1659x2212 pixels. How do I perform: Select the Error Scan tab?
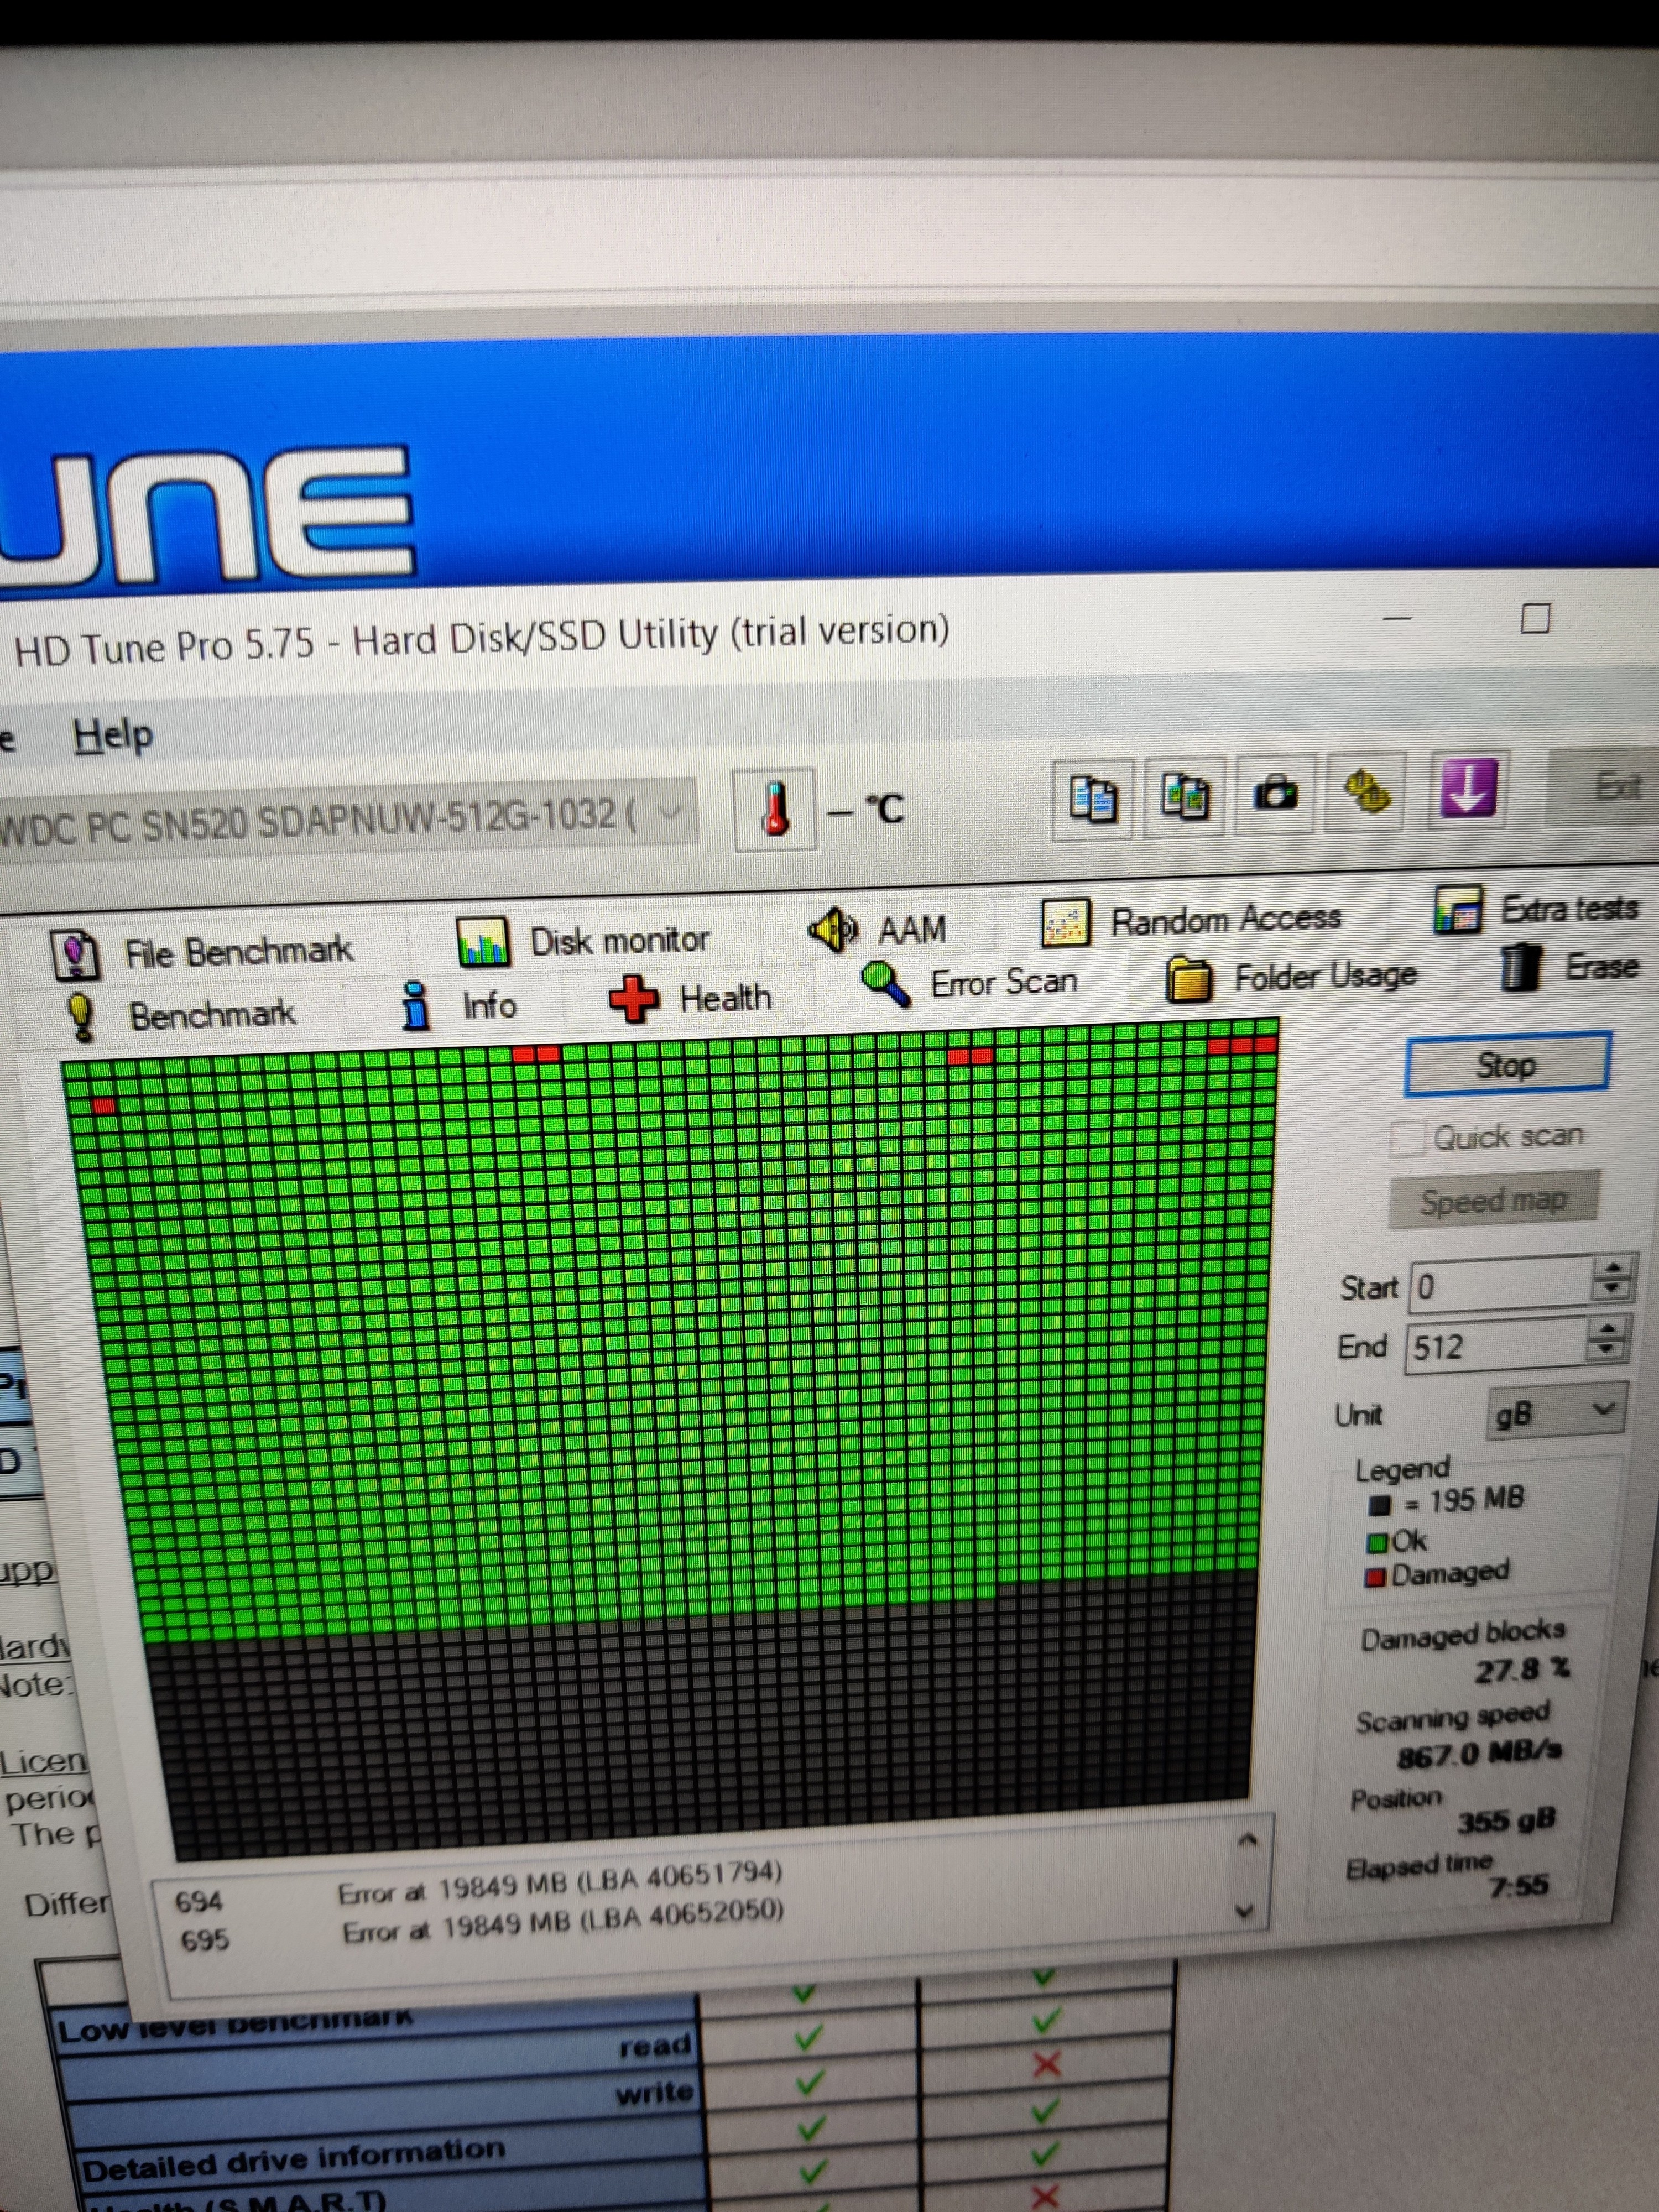[x=1004, y=983]
